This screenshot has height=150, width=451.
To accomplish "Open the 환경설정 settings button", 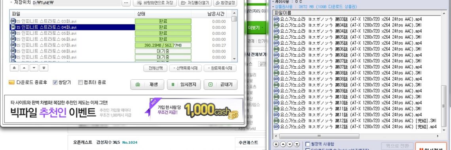I will [225, 3].
